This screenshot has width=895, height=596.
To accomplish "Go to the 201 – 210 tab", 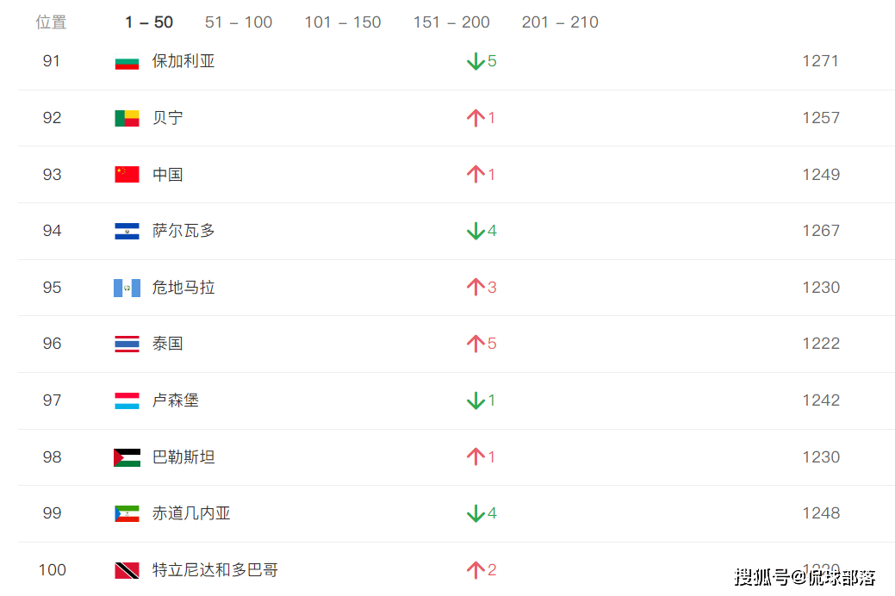I will point(560,22).
